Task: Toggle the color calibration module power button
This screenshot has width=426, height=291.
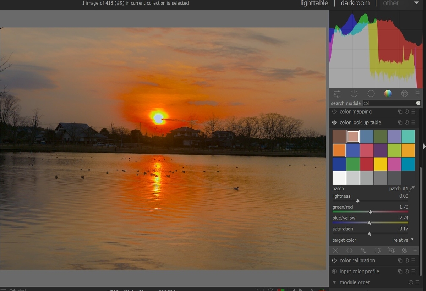Action: click(x=334, y=260)
